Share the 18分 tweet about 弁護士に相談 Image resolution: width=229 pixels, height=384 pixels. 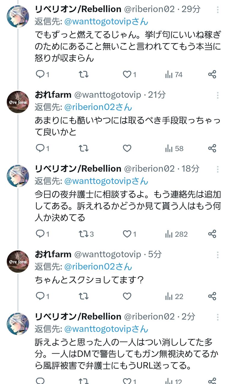(x=212, y=234)
